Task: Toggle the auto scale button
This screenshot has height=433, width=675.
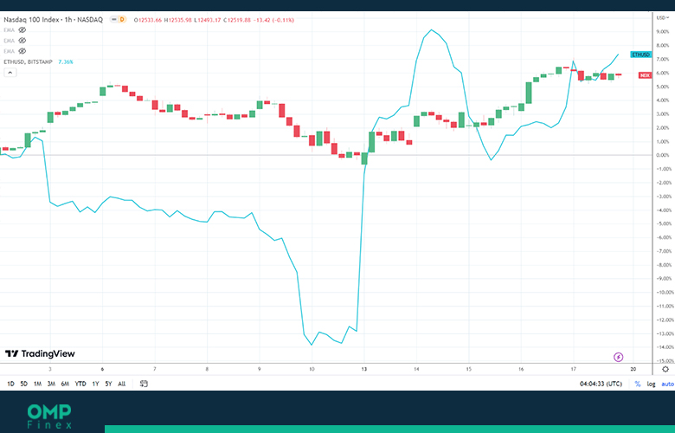Action: [667, 384]
